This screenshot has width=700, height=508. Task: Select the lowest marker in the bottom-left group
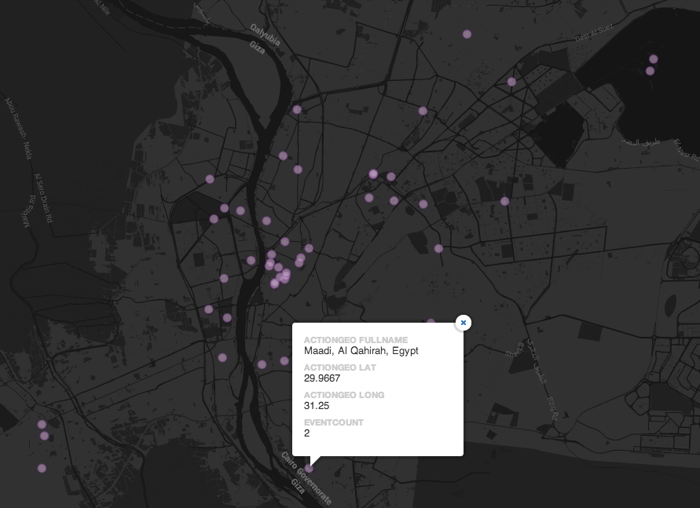tap(42, 469)
